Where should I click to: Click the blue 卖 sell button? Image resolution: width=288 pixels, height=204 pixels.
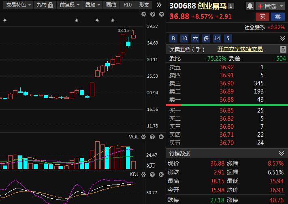click(x=278, y=17)
